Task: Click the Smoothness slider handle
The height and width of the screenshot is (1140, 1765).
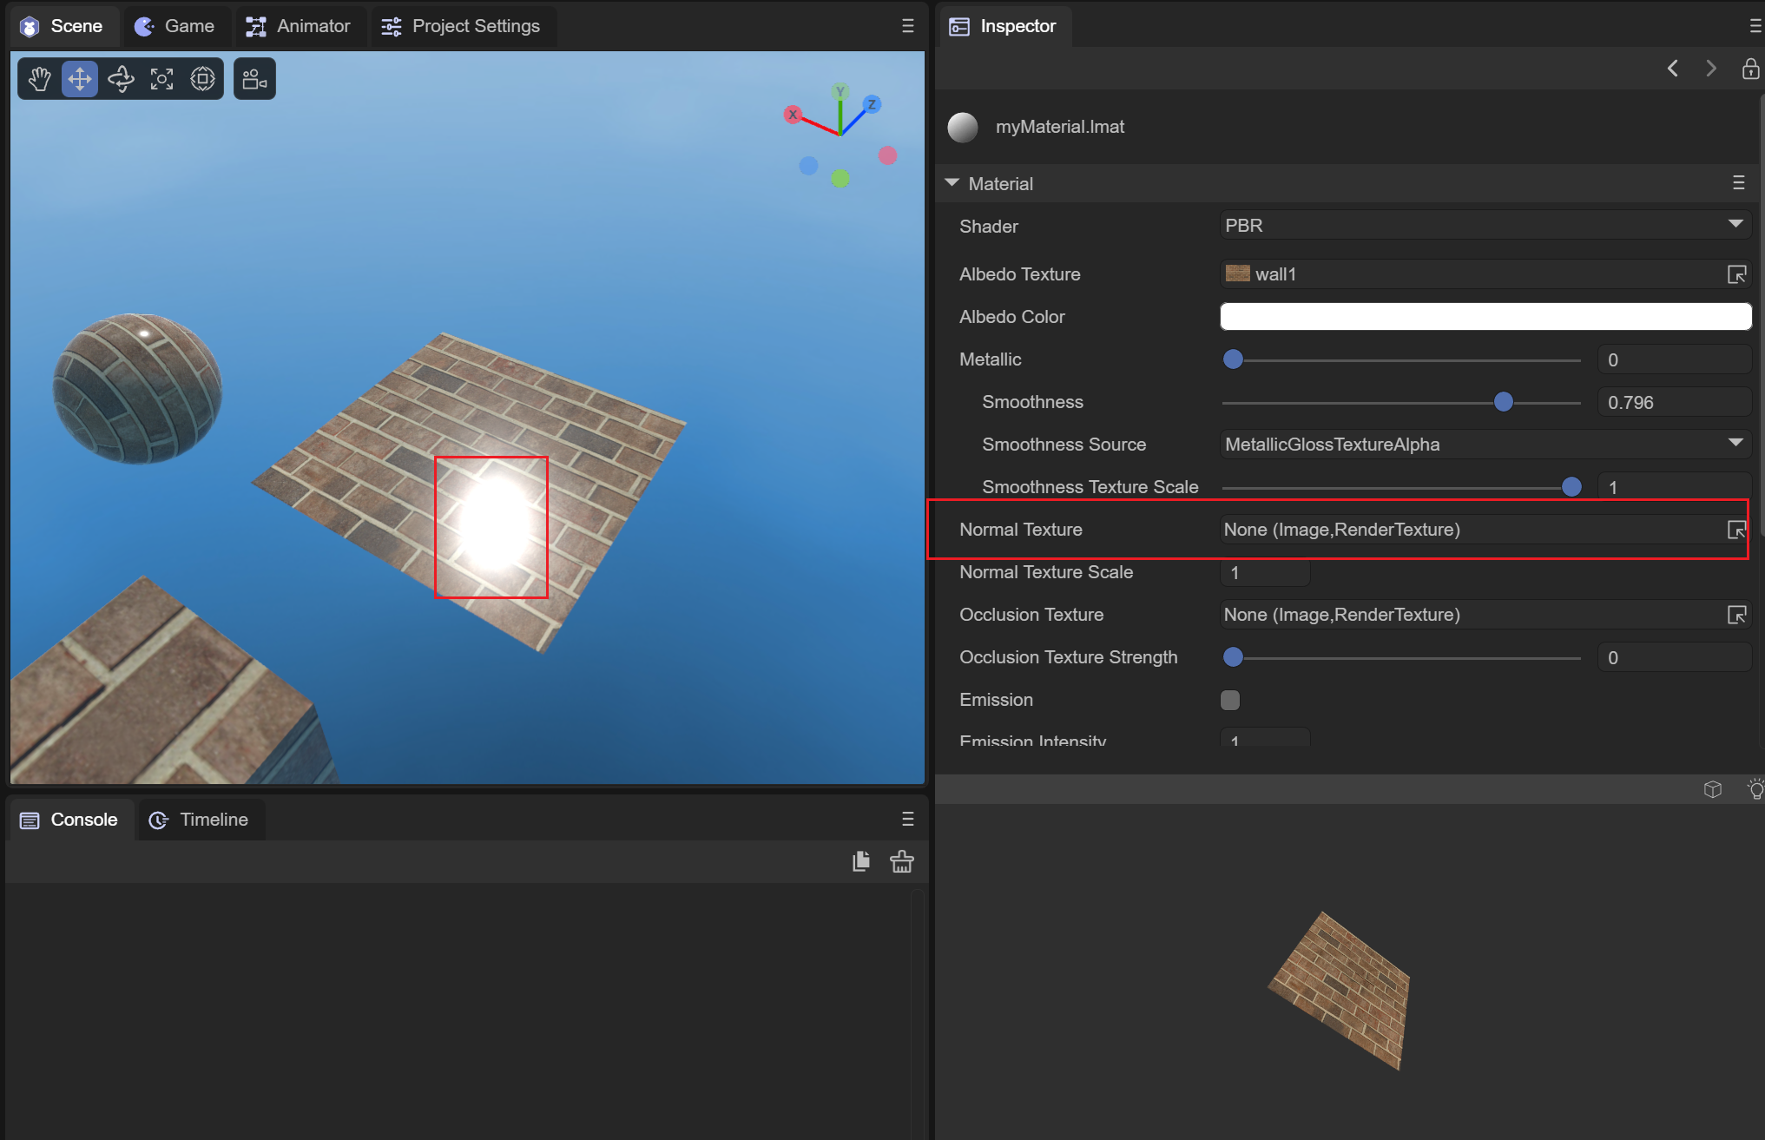Action: (x=1504, y=402)
